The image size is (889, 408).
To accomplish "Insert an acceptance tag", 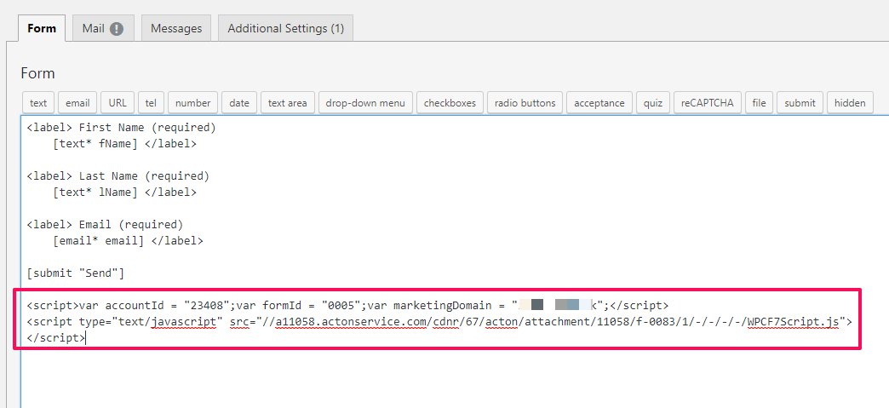I will pos(599,103).
